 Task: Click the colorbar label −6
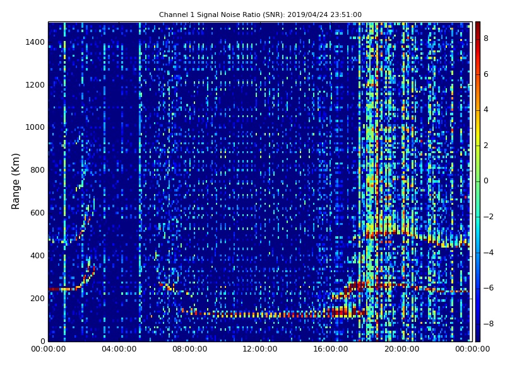click(x=489, y=288)
